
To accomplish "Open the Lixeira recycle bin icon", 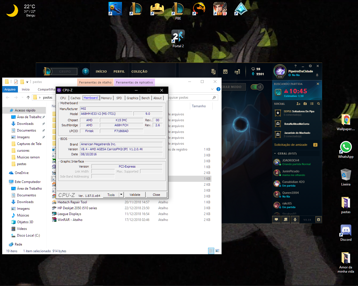I will [x=346, y=177].
